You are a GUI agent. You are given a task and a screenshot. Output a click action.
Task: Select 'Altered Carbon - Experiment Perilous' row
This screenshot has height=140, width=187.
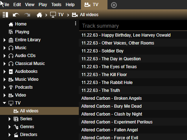(x=133, y=122)
